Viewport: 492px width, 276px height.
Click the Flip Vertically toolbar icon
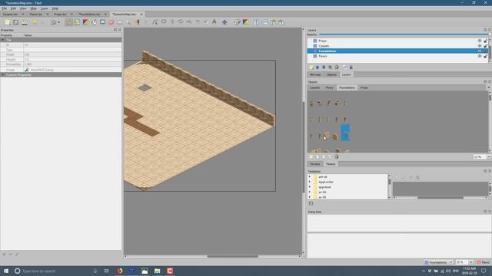pos(264,22)
